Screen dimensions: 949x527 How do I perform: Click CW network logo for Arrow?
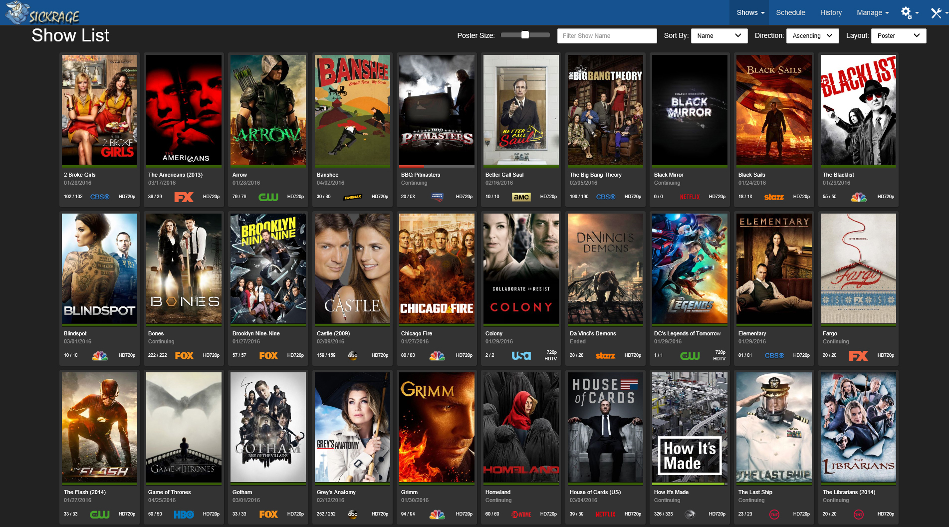[268, 197]
